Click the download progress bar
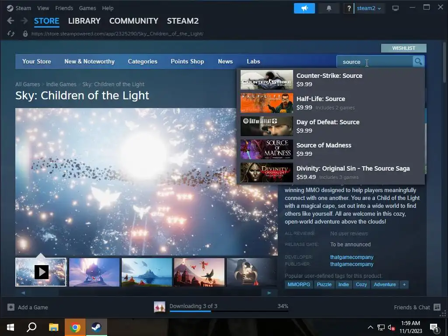Image resolution: width=448 pixels, height=336 pixels. coord(229,311)
